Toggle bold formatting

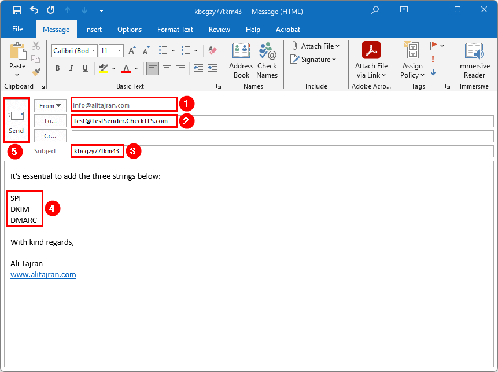57,68
